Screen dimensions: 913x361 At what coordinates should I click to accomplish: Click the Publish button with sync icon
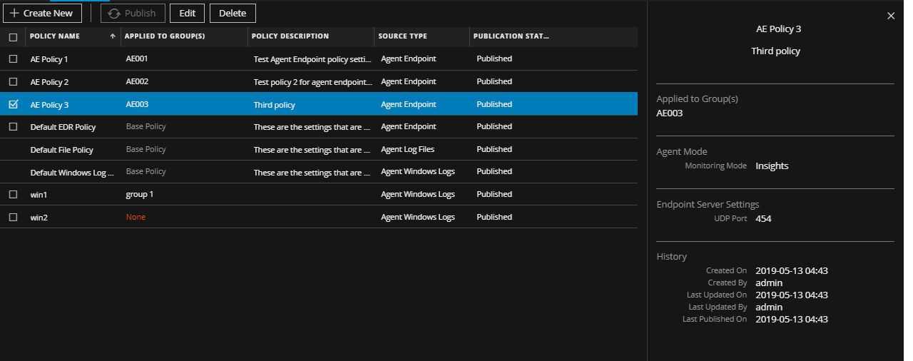tap(133, 13)
